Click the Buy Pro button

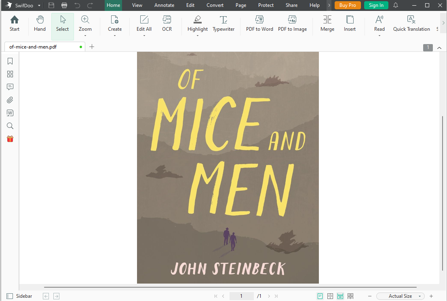(348, 5)
